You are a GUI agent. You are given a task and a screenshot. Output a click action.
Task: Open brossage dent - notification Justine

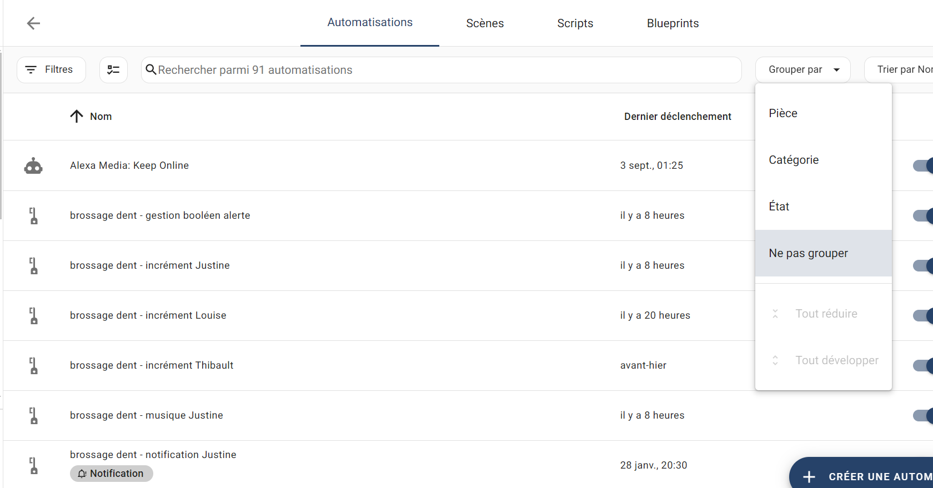(x=153, y=455)
